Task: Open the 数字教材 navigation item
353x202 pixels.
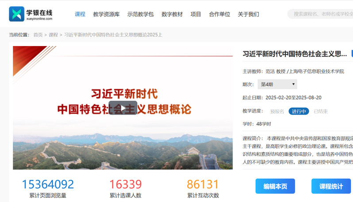Action: pos(172,14)
